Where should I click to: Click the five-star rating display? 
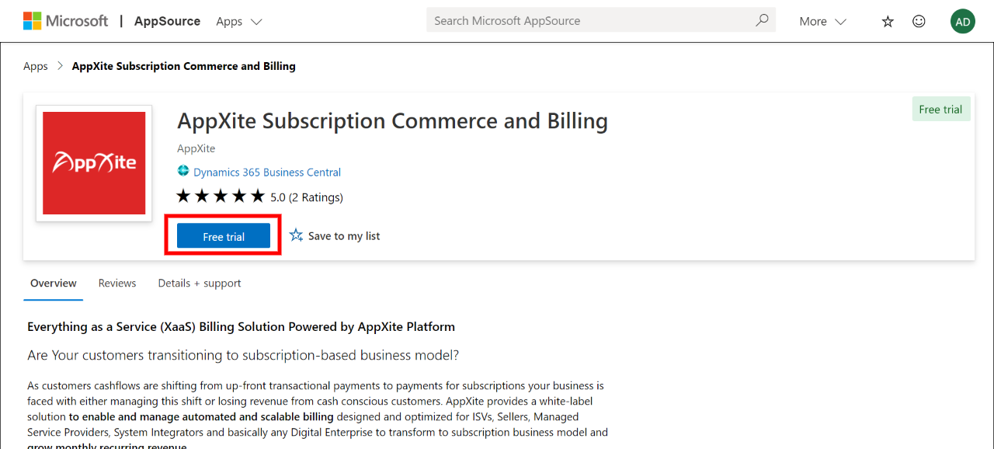[221, 196]
